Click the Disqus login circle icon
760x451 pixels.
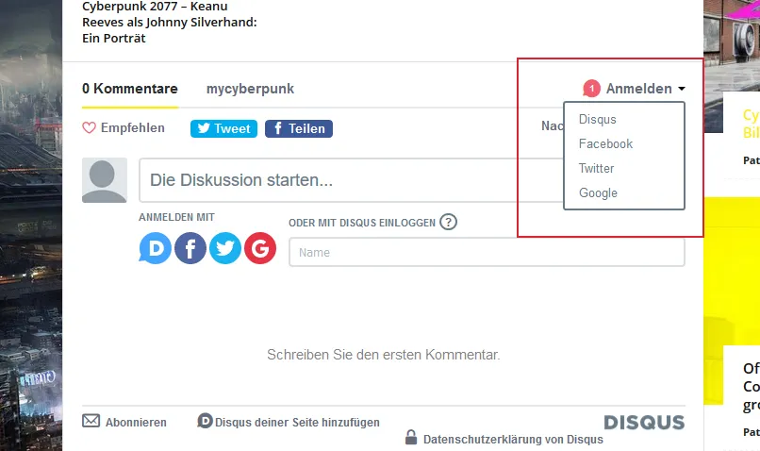click(x=155, y=248)
